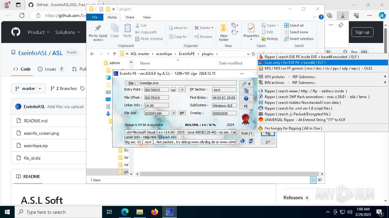This screenshot has height=218, width=389.
Task: Click the Rip button in Exeinfo PE
Action: pyautogui.click(x=268, y=133)
